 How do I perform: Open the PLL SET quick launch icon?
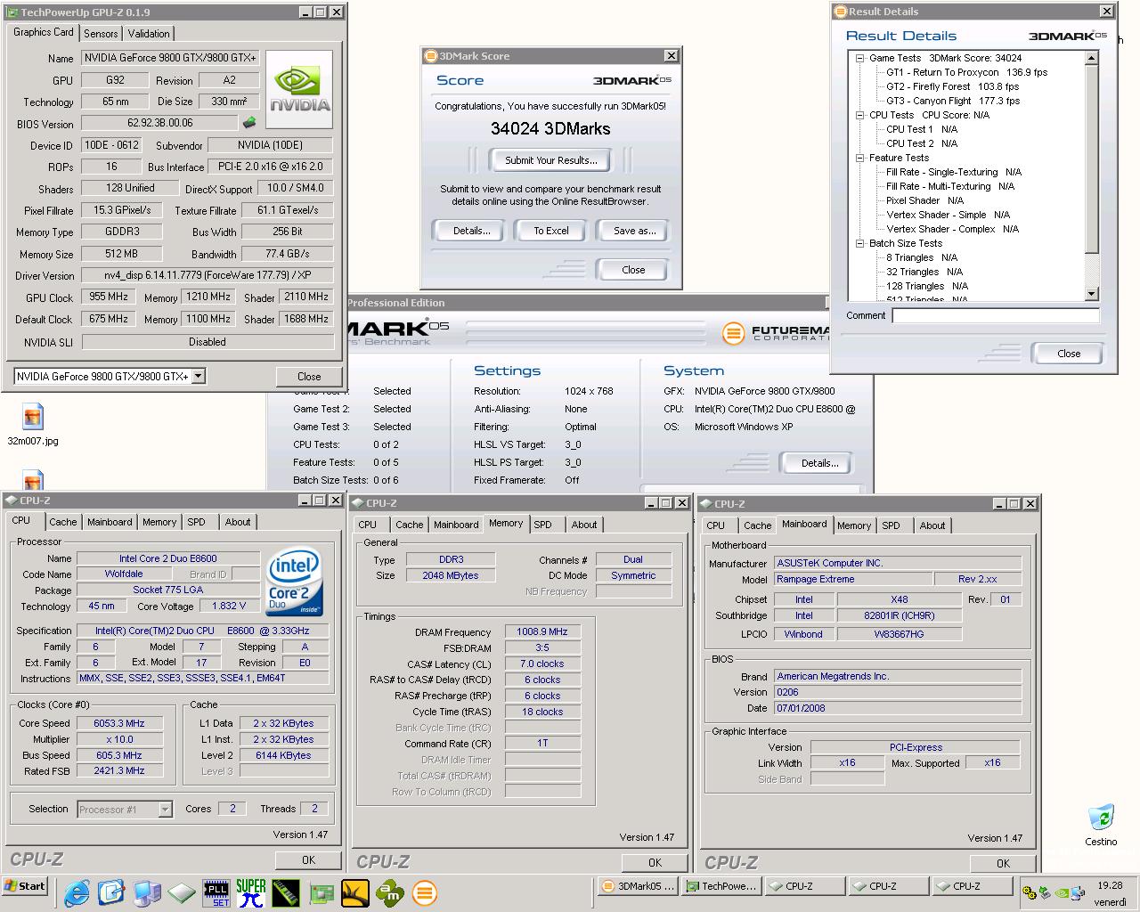pyautogui.click(x=216, y=892)
